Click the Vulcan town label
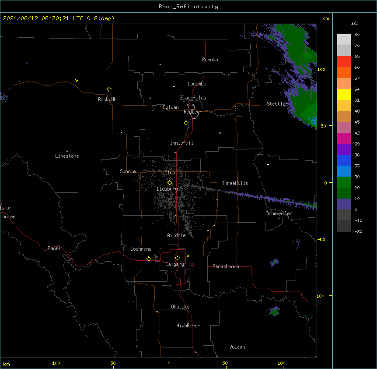The height and width of the screenshot is (369, 377). coord(237,347)
